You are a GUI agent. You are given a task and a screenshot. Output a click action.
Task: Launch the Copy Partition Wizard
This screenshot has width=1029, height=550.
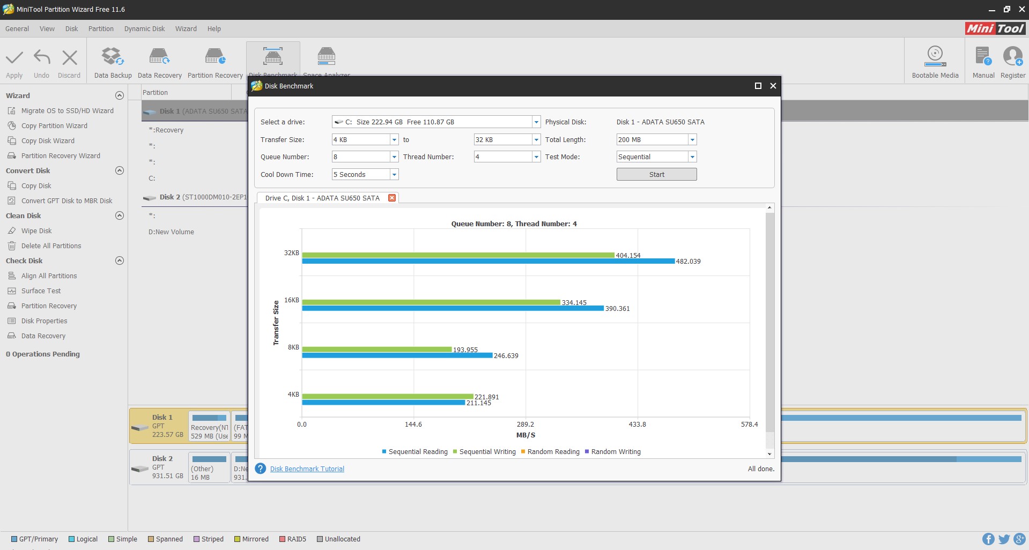coord(54,125)
